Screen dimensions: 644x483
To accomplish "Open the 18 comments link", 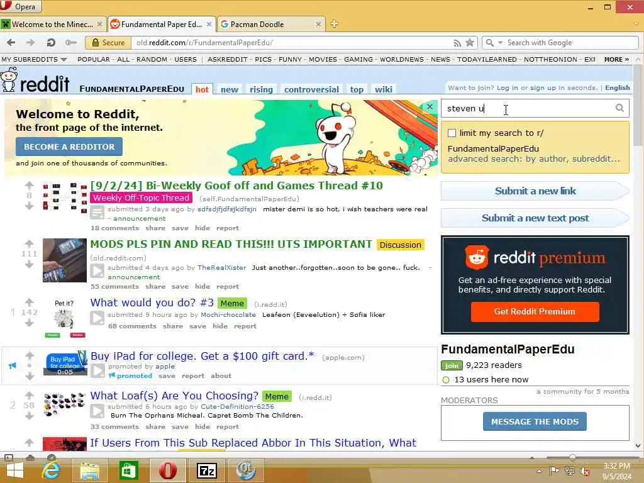I will coord(114,228).
